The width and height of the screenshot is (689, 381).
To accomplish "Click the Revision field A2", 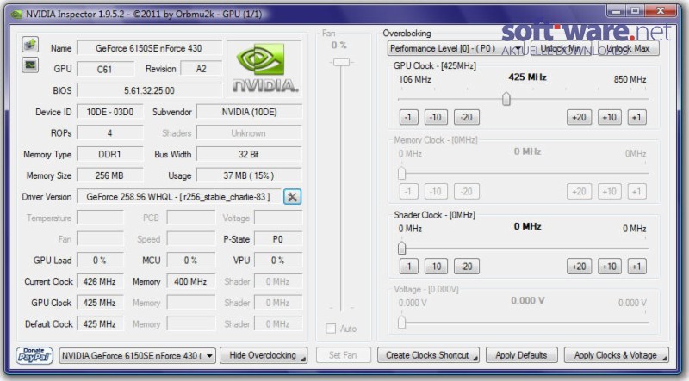I will [202, 69].
